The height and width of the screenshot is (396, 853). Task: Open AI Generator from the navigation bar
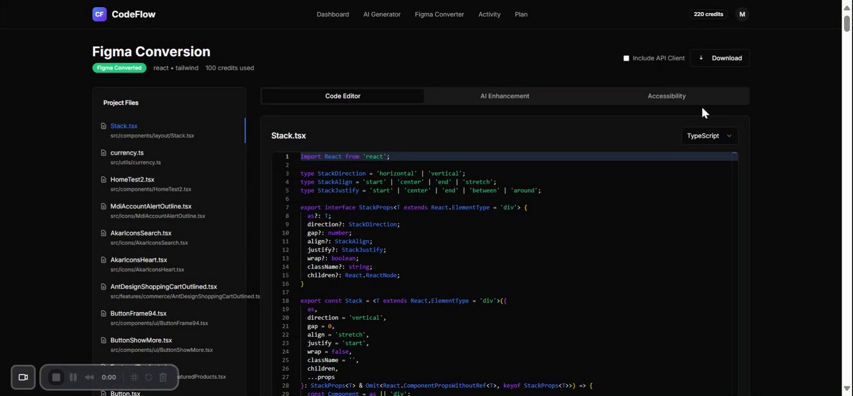[x=382, y=14]
